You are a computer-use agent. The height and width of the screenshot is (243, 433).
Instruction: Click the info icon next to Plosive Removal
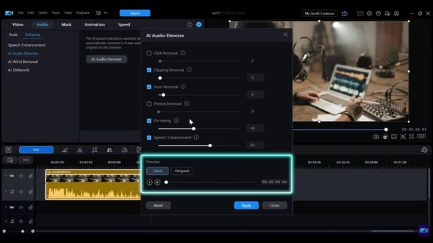coord(187,103)
